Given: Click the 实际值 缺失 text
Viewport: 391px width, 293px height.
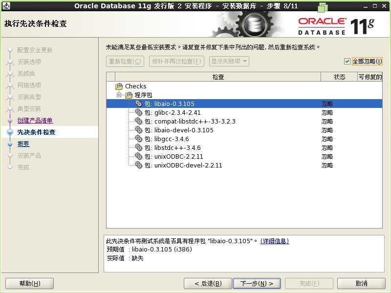Looking at the screenshot, I should pyautogui.click(x=125, y=258).
